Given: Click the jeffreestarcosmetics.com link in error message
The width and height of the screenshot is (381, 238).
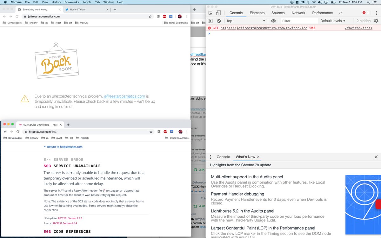Looking at the screenshot, I should tap(124, 96).
